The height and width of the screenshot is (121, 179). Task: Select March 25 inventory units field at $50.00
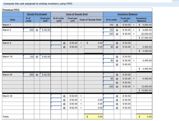(108, 75)
